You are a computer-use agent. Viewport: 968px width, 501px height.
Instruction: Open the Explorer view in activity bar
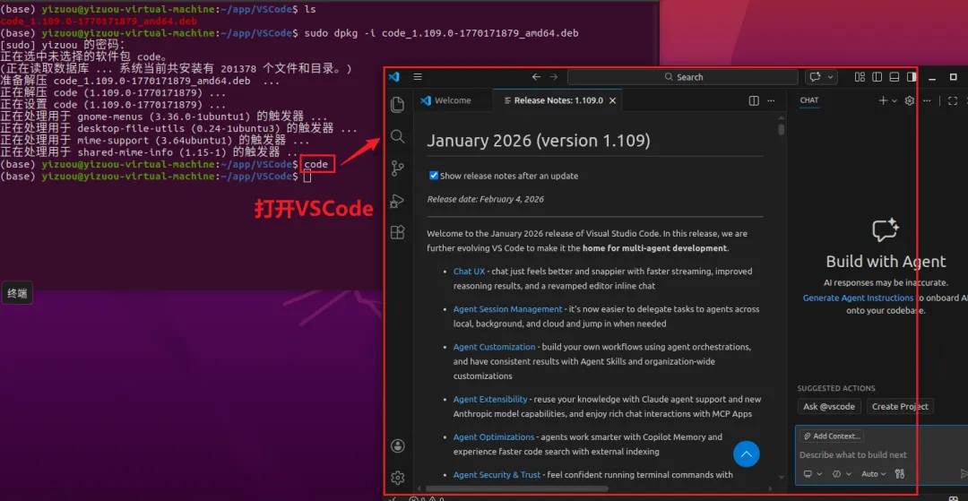coord(398,104)
